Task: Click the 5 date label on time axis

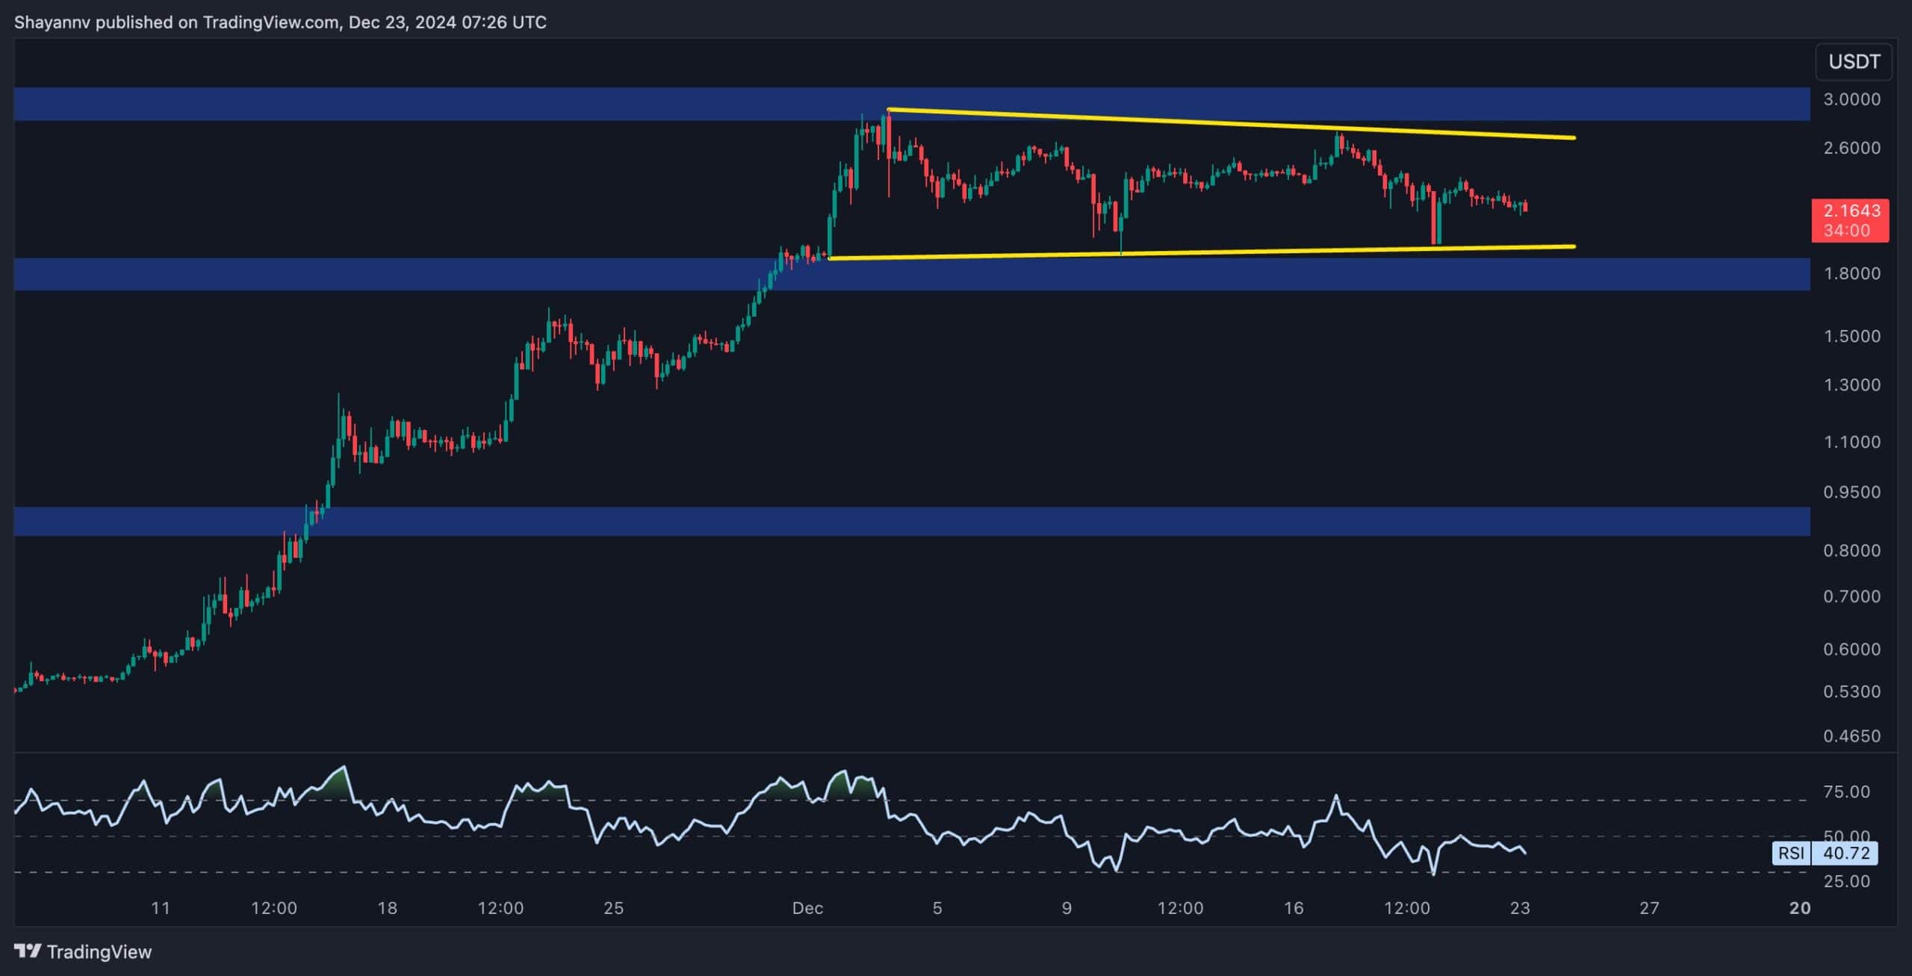Action: [x=937, y=908]
